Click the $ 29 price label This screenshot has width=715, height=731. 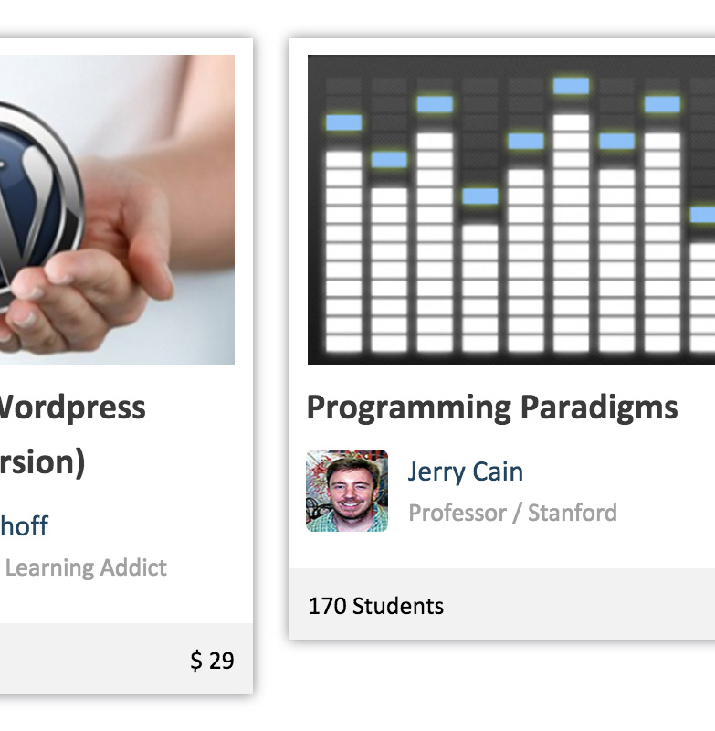coord(212,661)
